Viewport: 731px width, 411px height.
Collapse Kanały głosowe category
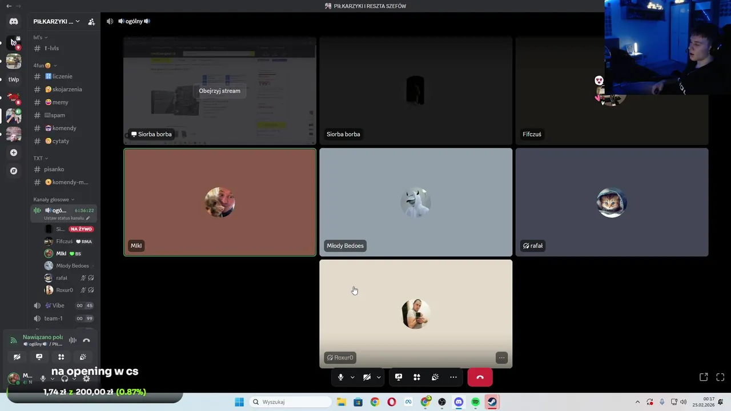tap(54, 200)
